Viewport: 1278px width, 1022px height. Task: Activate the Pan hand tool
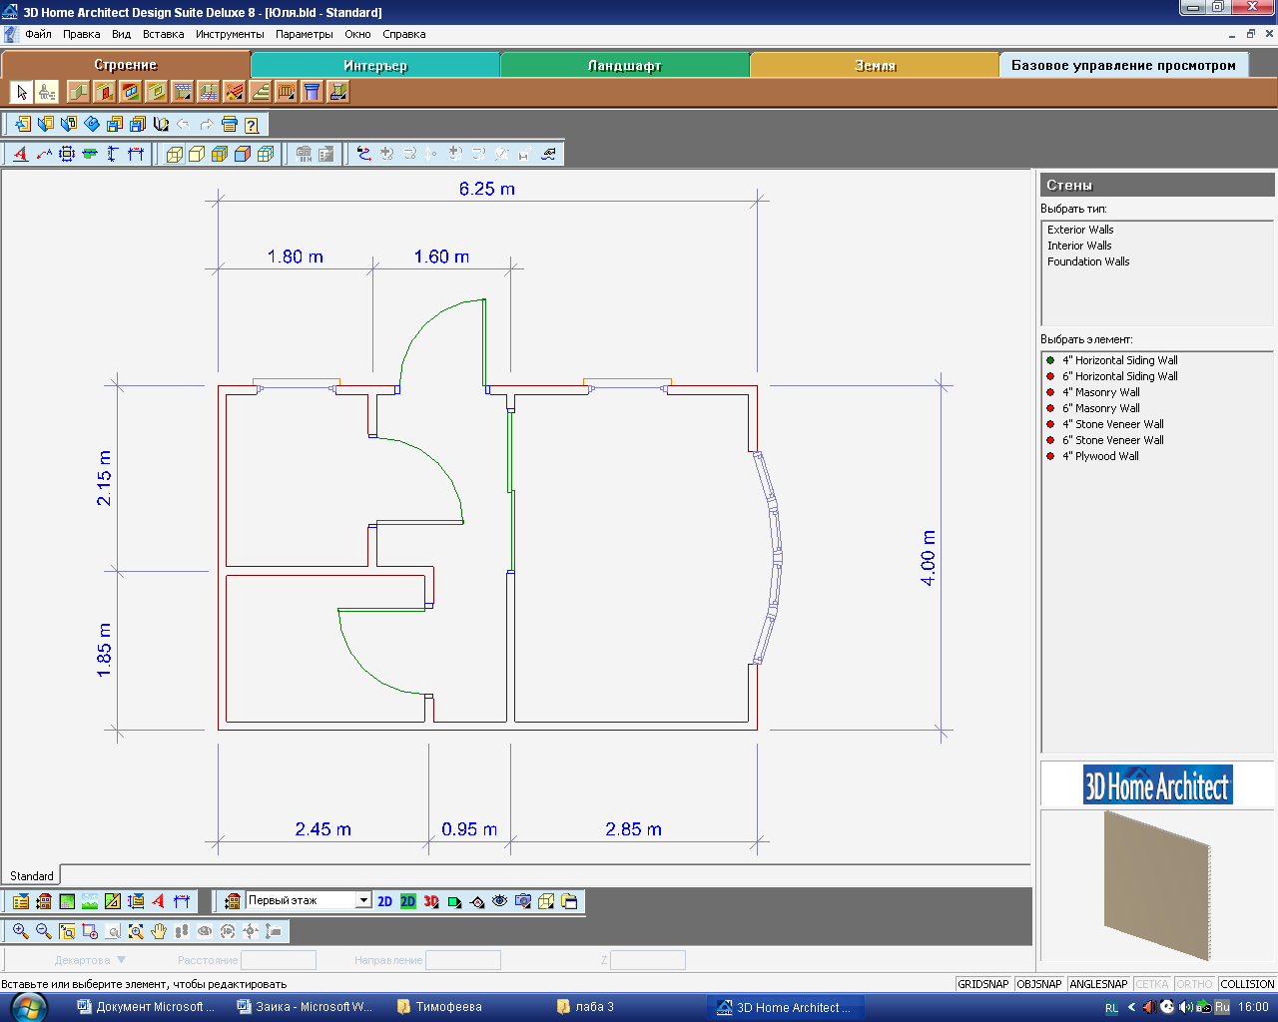[x=159, y=931]
